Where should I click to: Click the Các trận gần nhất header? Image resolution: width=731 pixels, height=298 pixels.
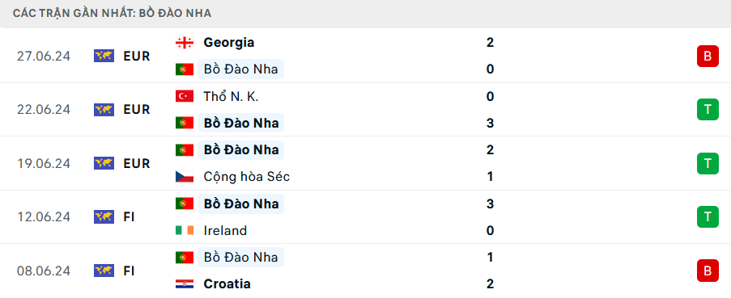point(112,14)
